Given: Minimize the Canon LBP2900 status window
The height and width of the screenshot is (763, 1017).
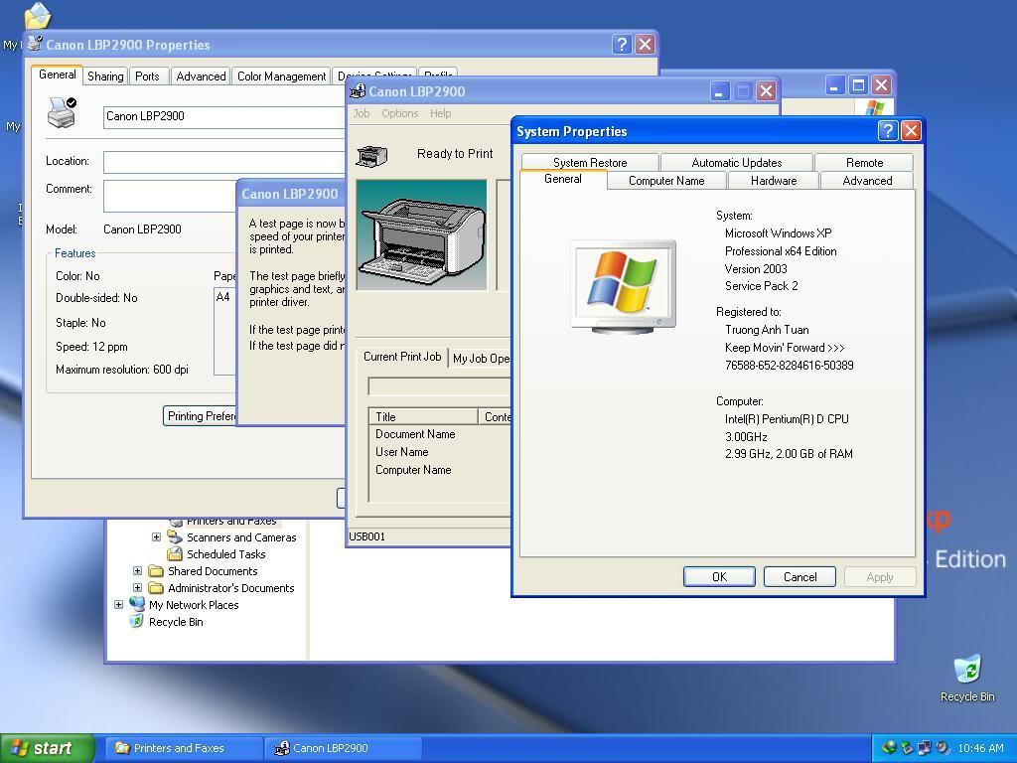Looking at the screenshot, I should pyautogui.click(x=719, y=91).
